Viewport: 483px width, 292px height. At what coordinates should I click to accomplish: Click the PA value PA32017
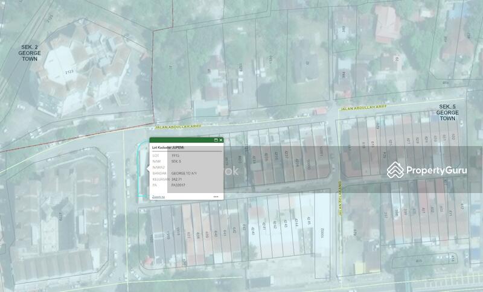[179, 186]
